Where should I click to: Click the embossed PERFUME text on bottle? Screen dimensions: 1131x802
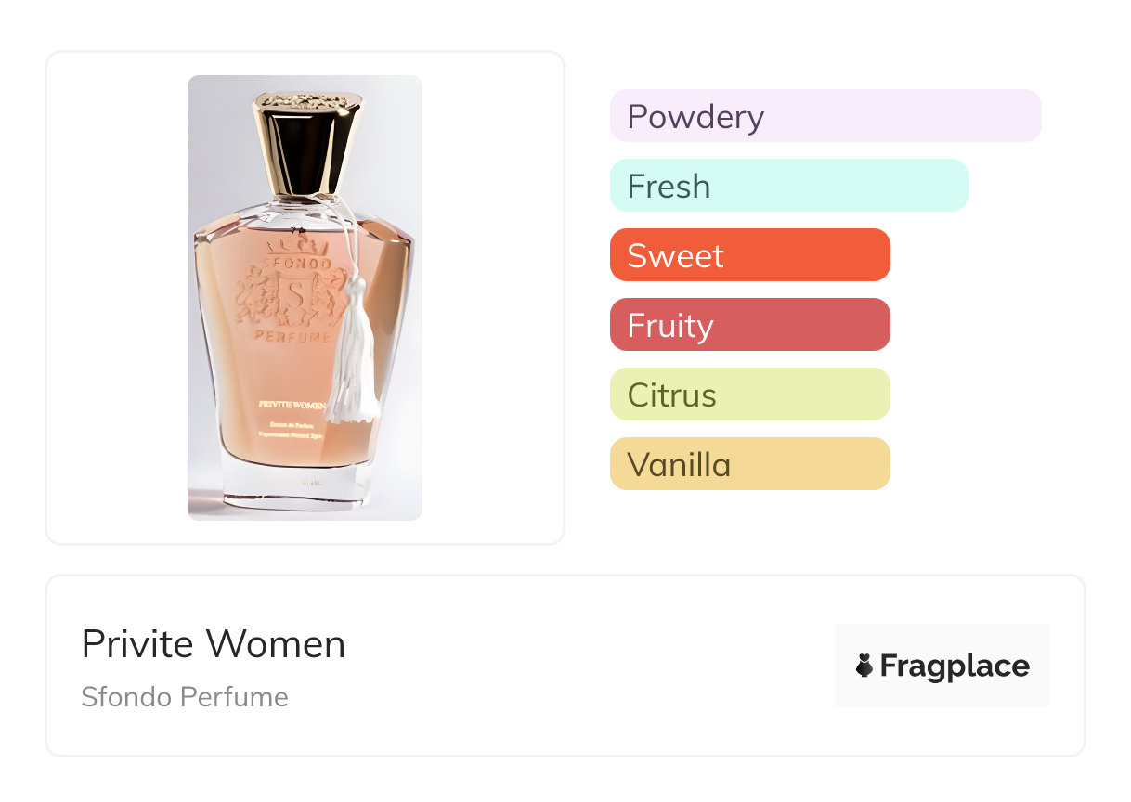(293, 337)
